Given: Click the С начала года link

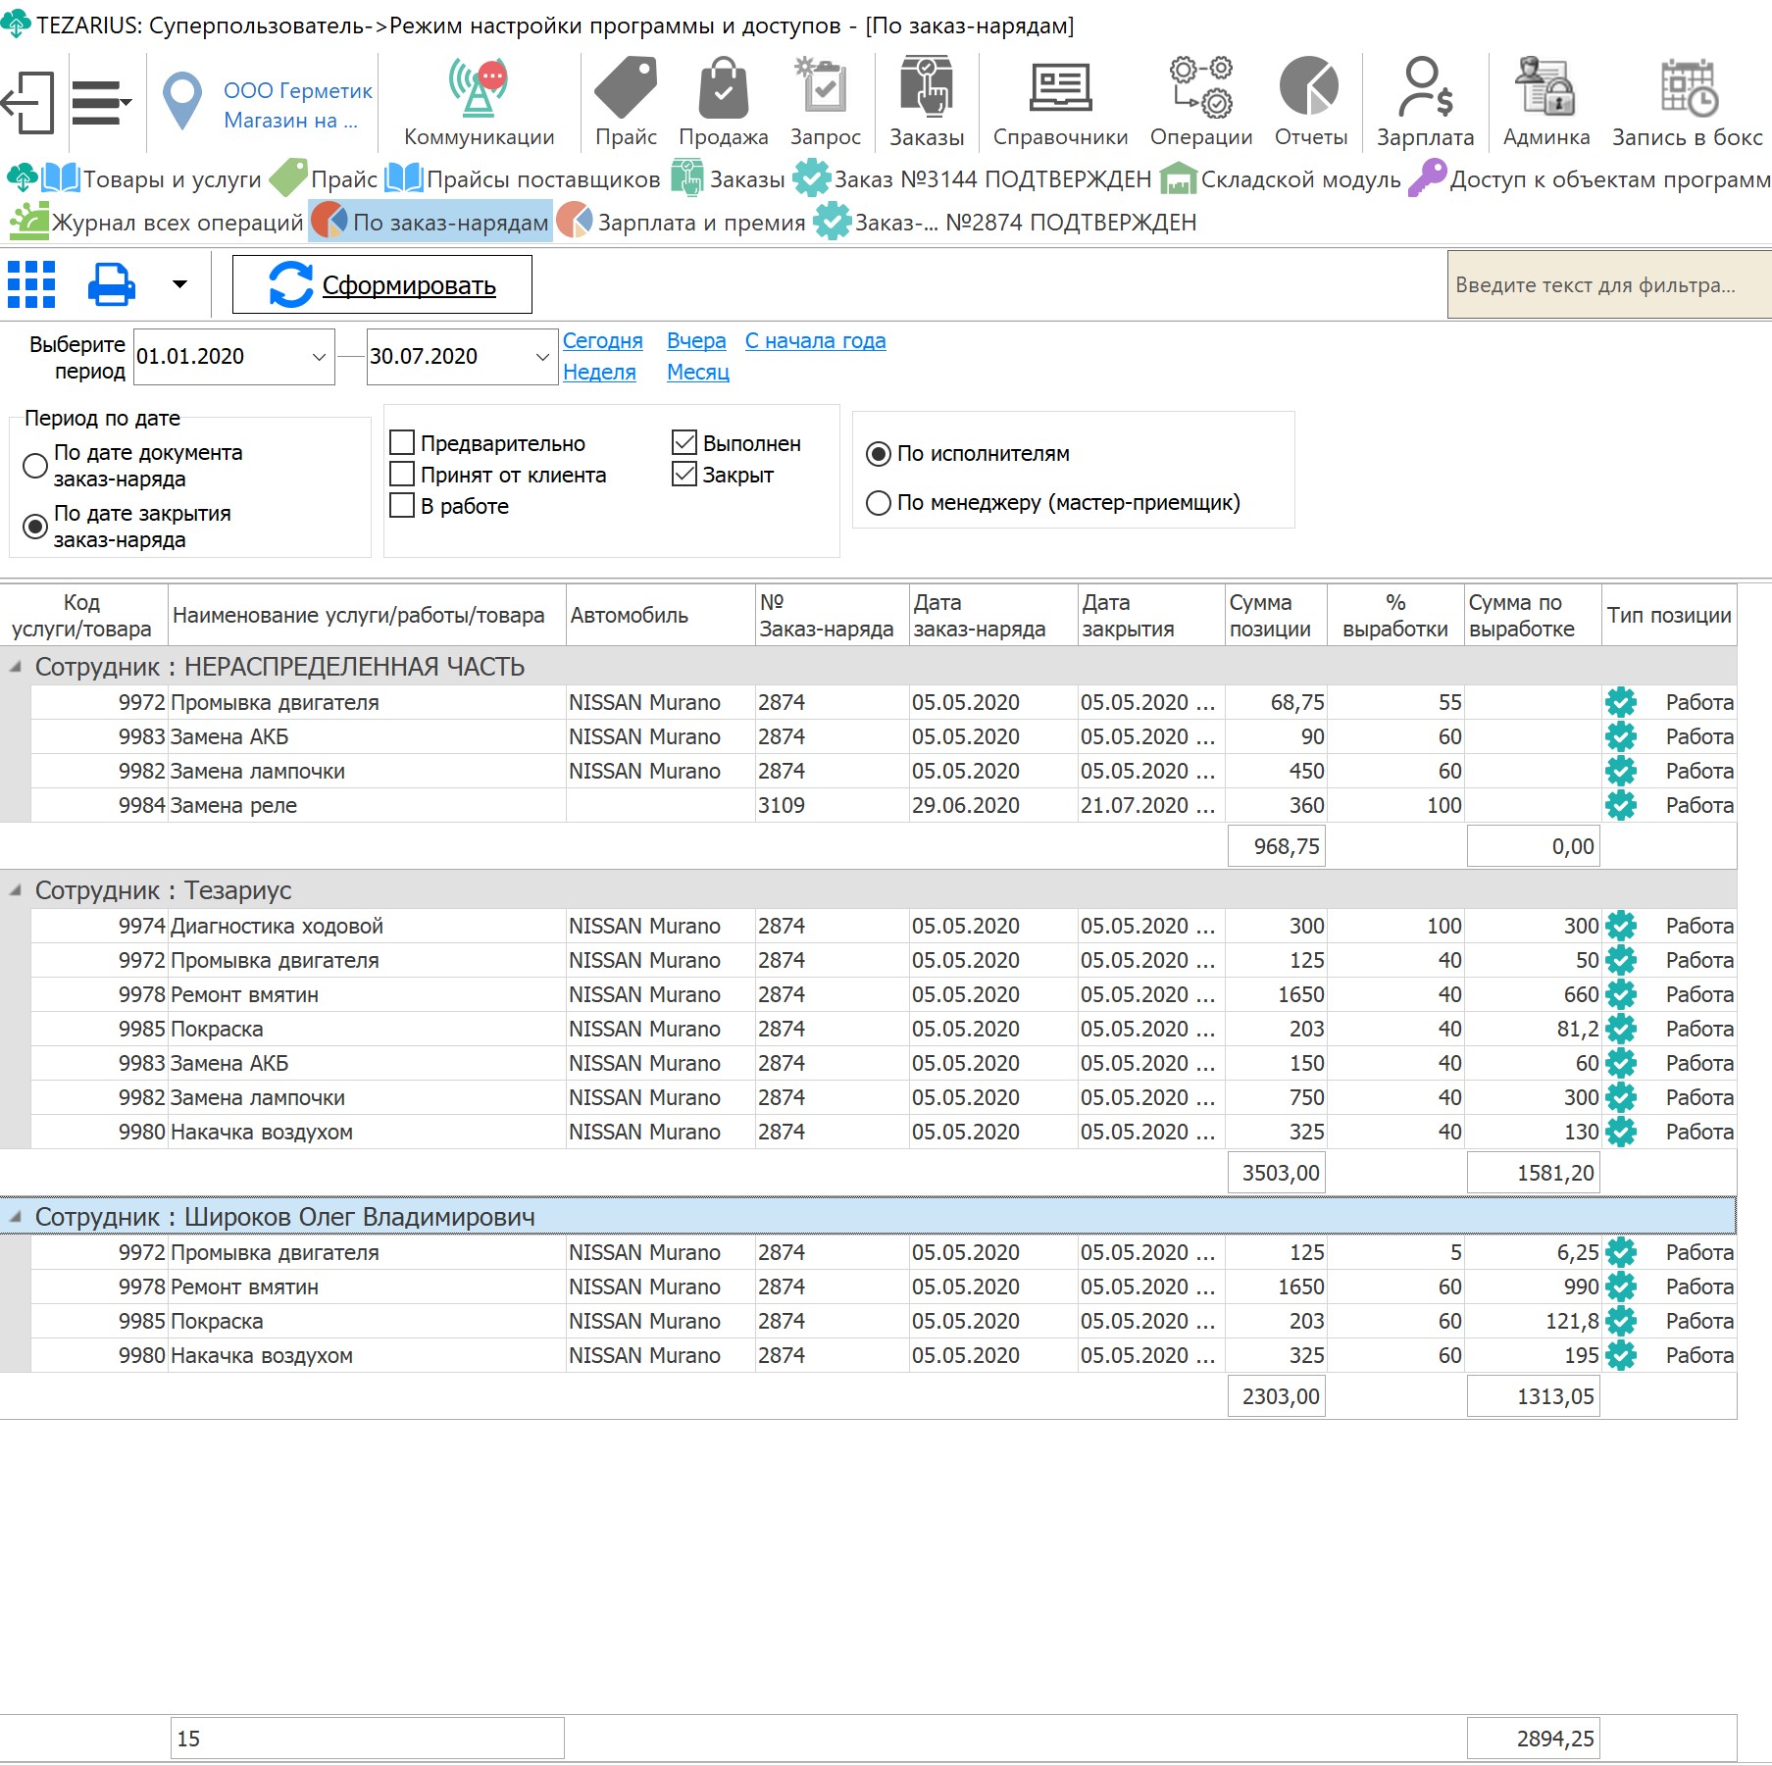Looking at the screenshot, I should [815, 341].
